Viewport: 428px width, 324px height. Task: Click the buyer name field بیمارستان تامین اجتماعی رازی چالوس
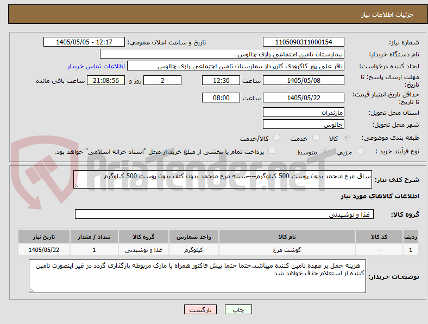point(222,54)
